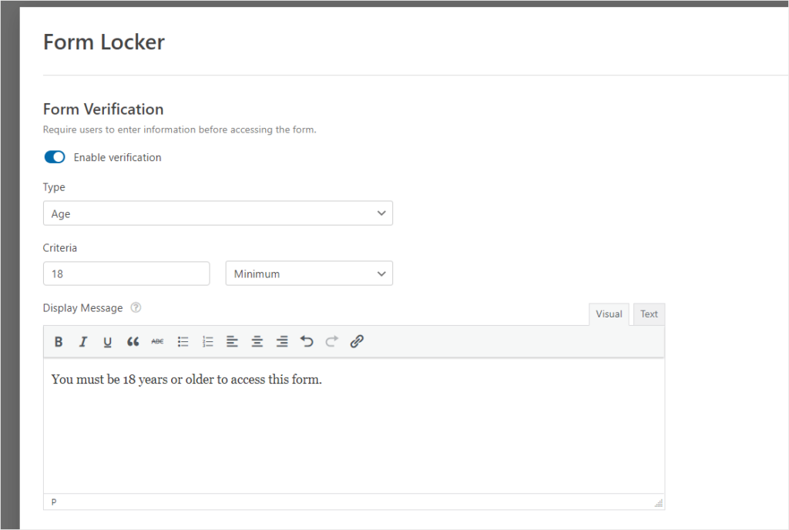789x530 pixels.
Task: Align the message text center
Action: [x=257, y=341]
